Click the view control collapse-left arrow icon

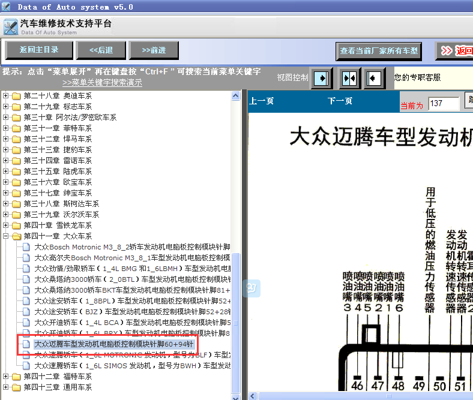pyautogui.click(x=374, y=79)
